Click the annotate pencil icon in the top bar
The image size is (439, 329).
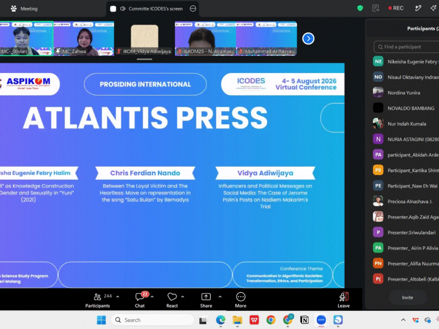click(x=418, y=8)
